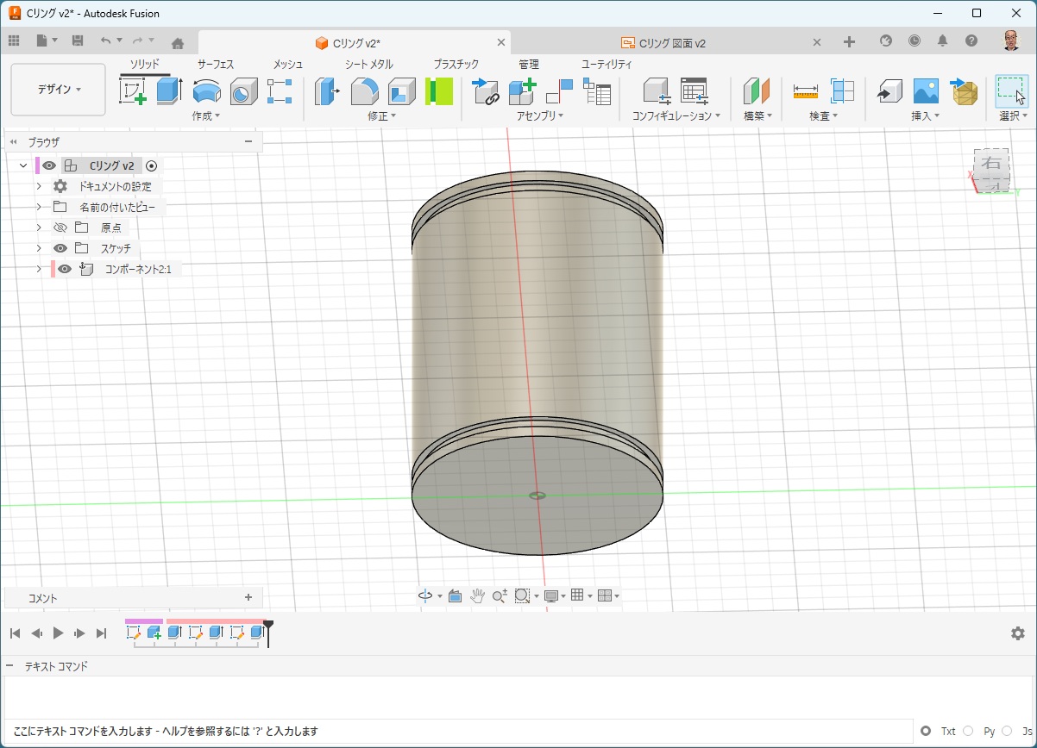The image size is (1037, 748).
Task: Click the Create Sketch tool icon
Action: click(x=133, y=90)
